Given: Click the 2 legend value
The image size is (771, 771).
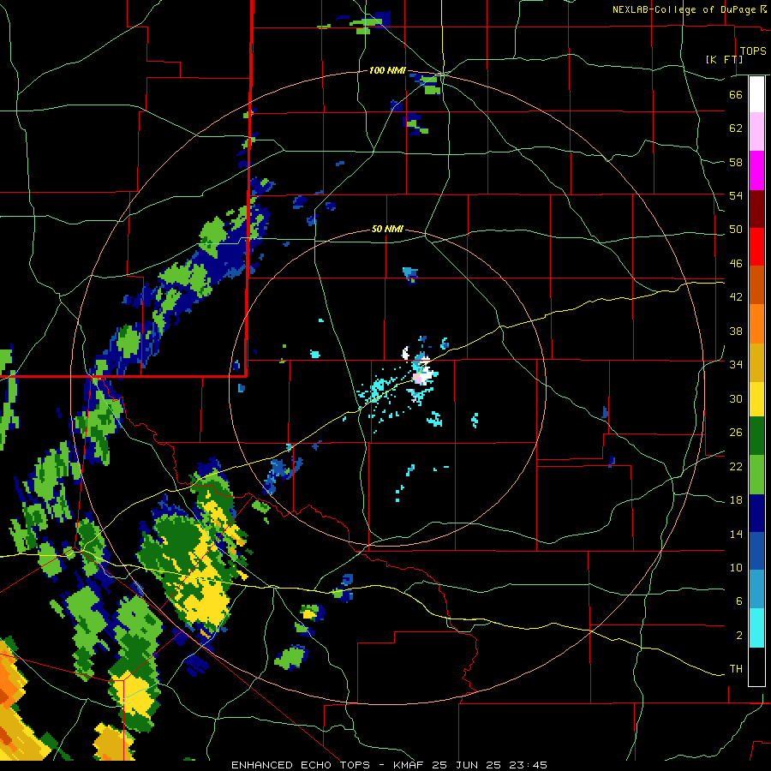Looking at the screenshot, I should pyautogui.click(x=739, y=636).
